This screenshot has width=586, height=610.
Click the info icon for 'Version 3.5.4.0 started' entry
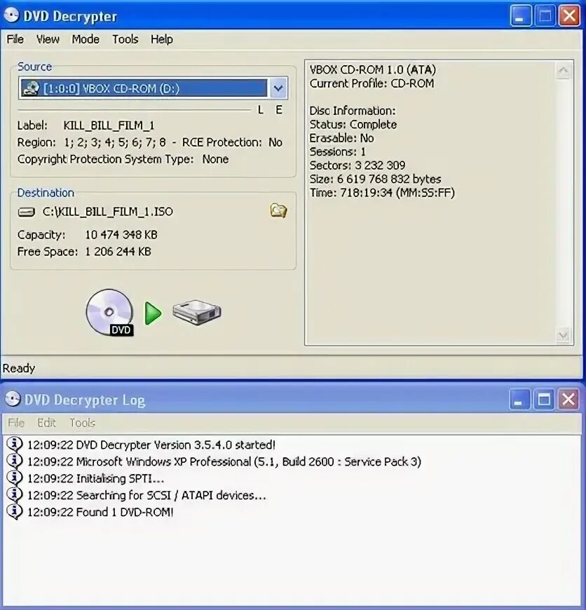pyautogui.click(x=15, y=445)
